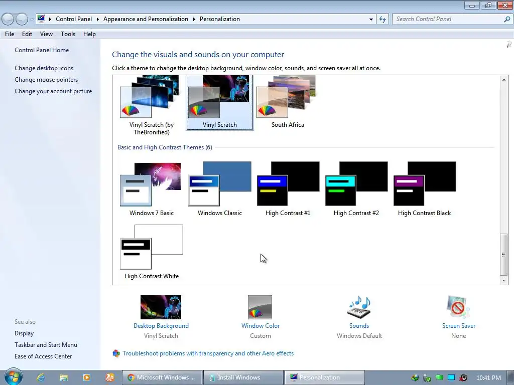Viewport: 514px width, 385px height.
Task: Click the Screen Saver link text
Action: click(x=459, y=326)
